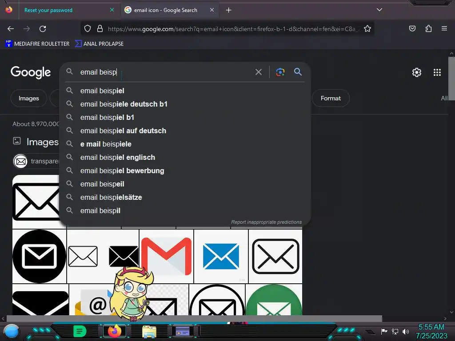Click the site security padlock icon

point(100,28)
